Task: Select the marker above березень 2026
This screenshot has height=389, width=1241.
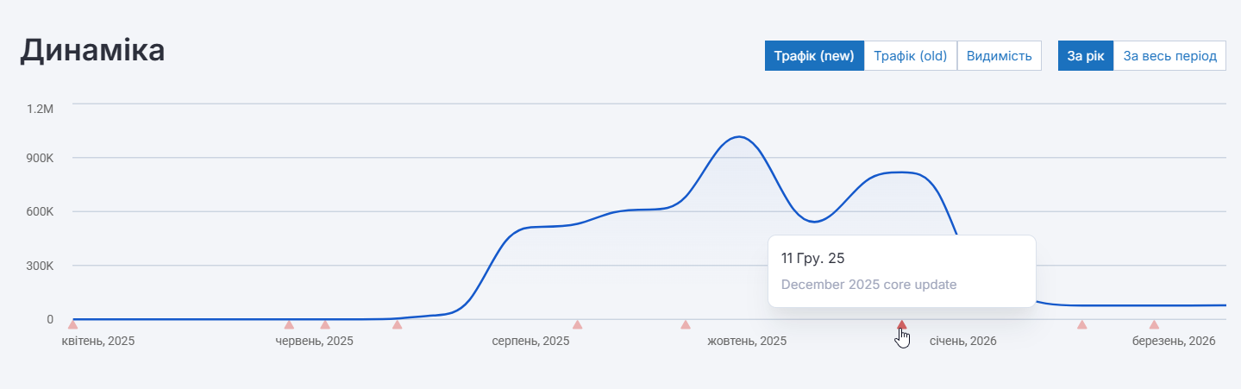Action: tap(1154, 324)
